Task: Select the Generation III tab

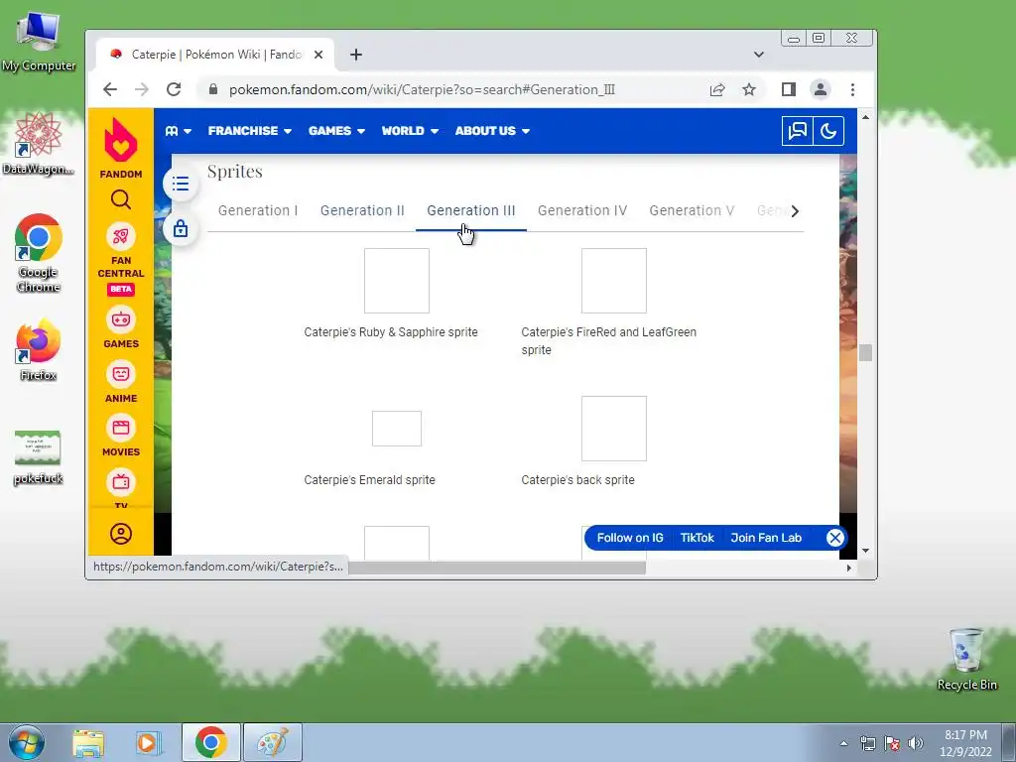Action: click(x=471, y=210)
